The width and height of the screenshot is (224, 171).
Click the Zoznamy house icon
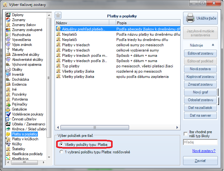(x=8, y=20)
